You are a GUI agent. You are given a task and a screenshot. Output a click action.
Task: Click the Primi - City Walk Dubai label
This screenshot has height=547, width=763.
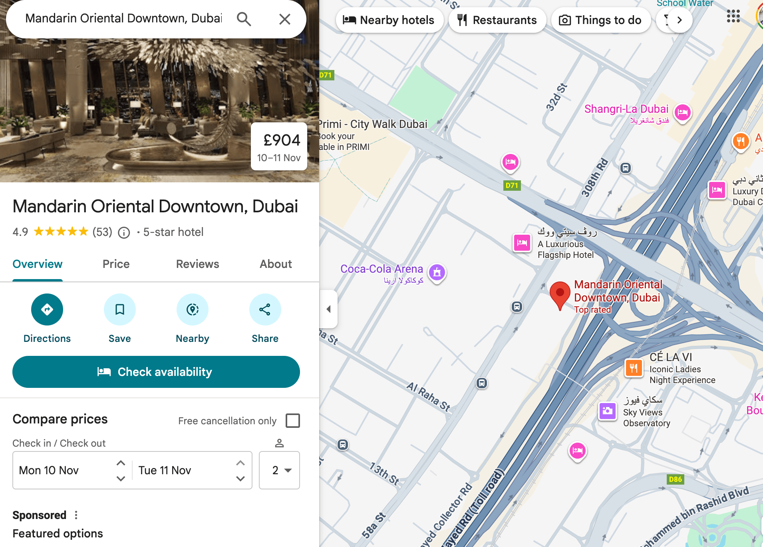click(x=373, y=124)
